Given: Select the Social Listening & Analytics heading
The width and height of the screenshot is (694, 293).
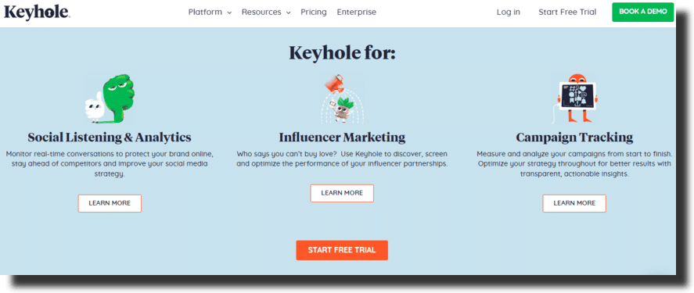Looking at the screenshot, I should point(110,137).
